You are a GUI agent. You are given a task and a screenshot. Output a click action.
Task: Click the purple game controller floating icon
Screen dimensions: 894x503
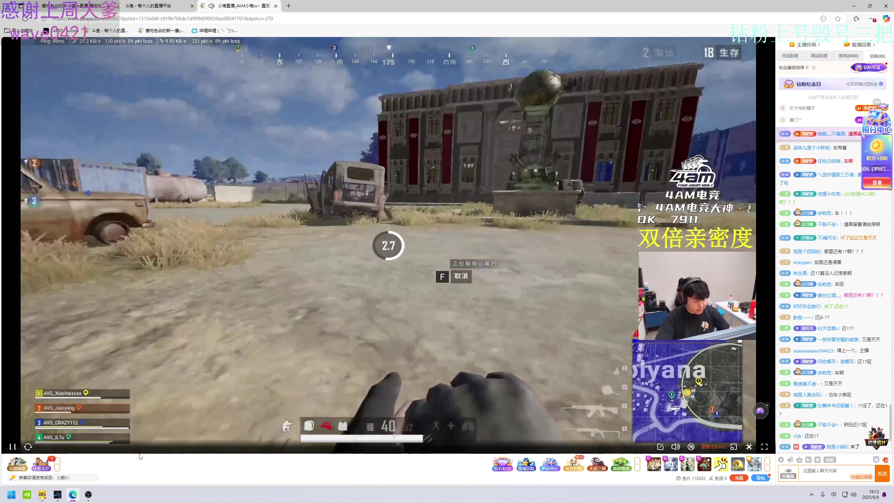point(760,411)
